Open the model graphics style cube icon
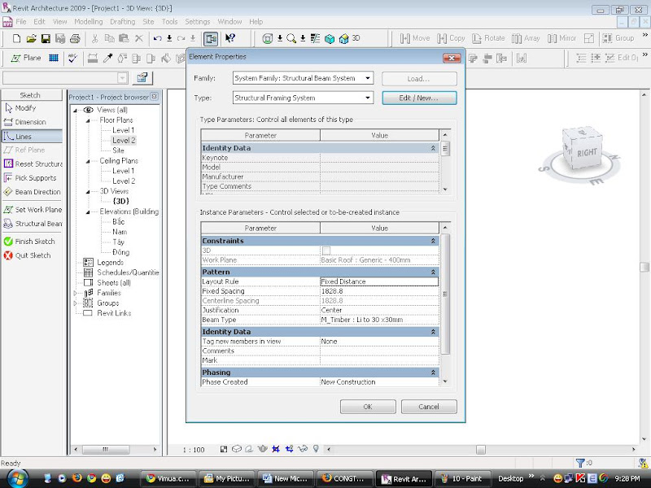This screenshot has width=651, height=488. click(237, 449)
